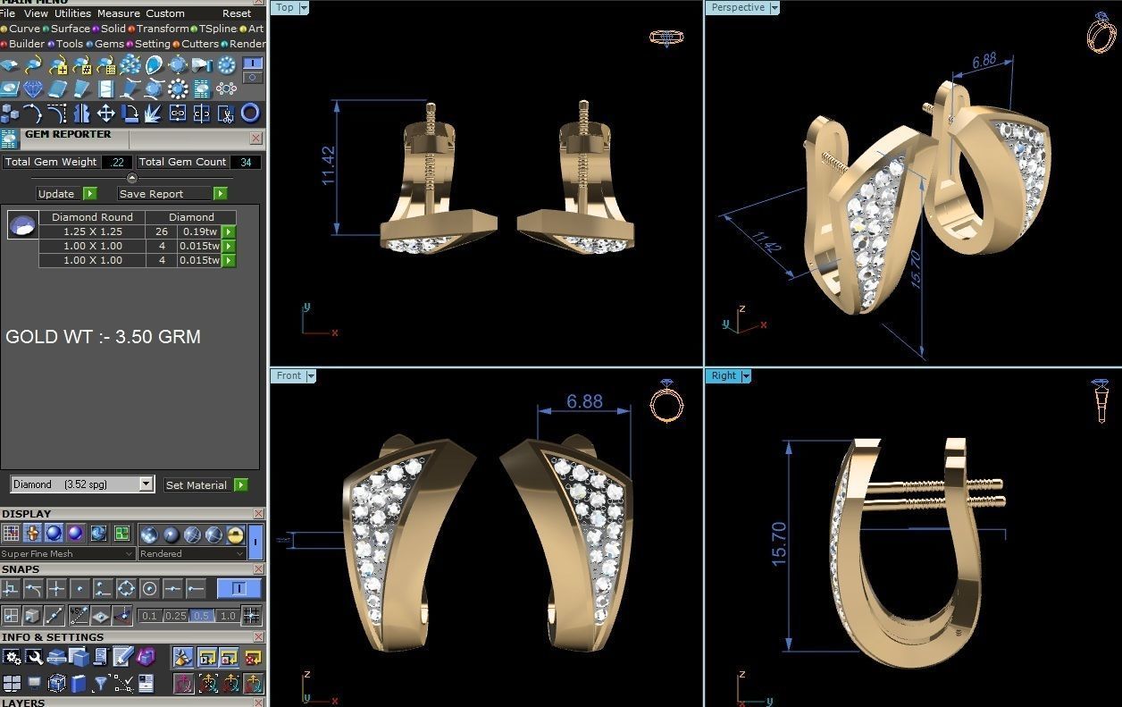The image size is (1122, 707).
Task: Click the three cubes boolean icon
Action: pyautogui.click(x=10, y=113)
